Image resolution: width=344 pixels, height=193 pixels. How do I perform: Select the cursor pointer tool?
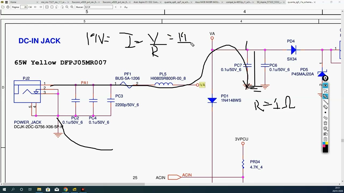pos(325,91)
